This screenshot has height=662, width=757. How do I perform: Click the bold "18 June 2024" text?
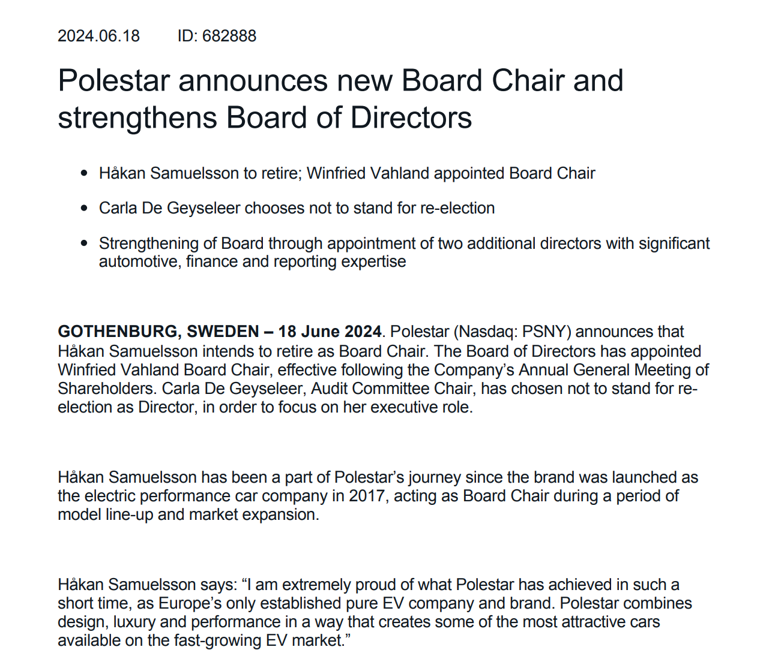coord(330,332)
